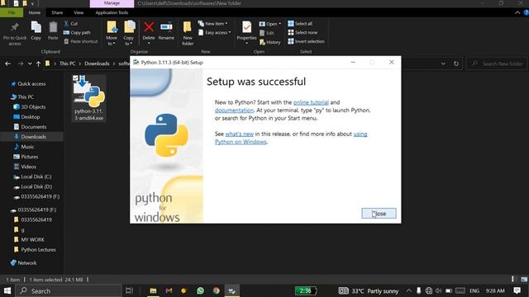The width and height of the screenshot is (529, 297).
Task: Click Invert selection in ribbon
Action: point(307,41)
